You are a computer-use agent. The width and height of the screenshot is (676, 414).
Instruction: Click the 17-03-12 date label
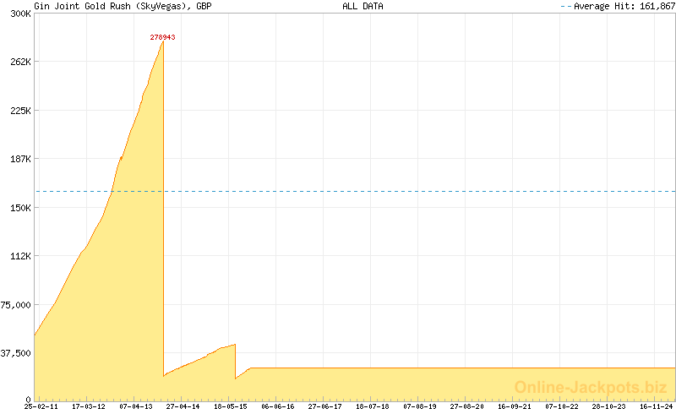point(89,406)
